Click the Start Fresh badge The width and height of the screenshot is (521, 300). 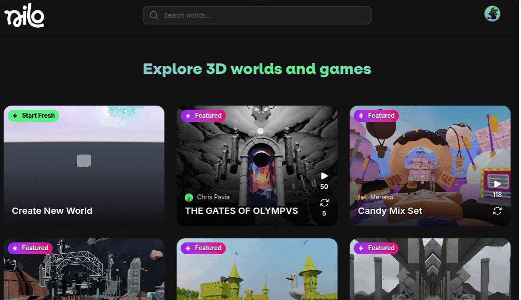(33, 116)
